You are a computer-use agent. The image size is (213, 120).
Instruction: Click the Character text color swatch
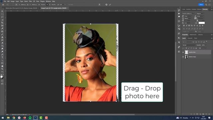(202, 23)
